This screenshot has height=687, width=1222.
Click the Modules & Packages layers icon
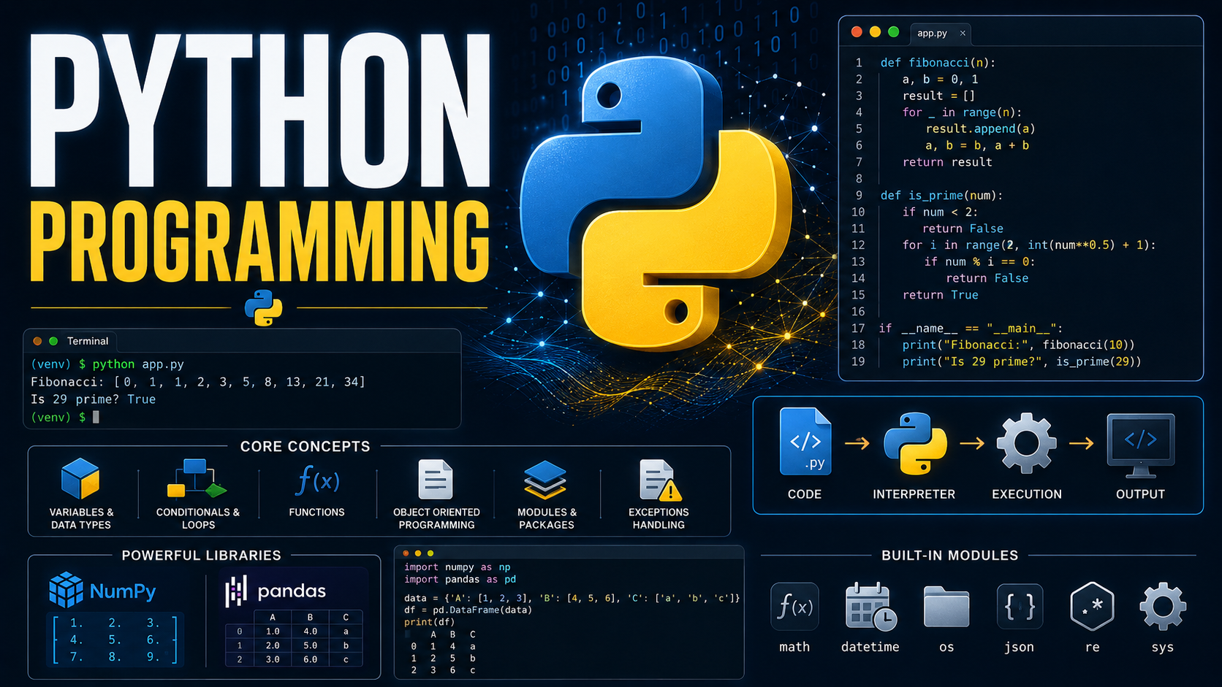pos(545,480)
